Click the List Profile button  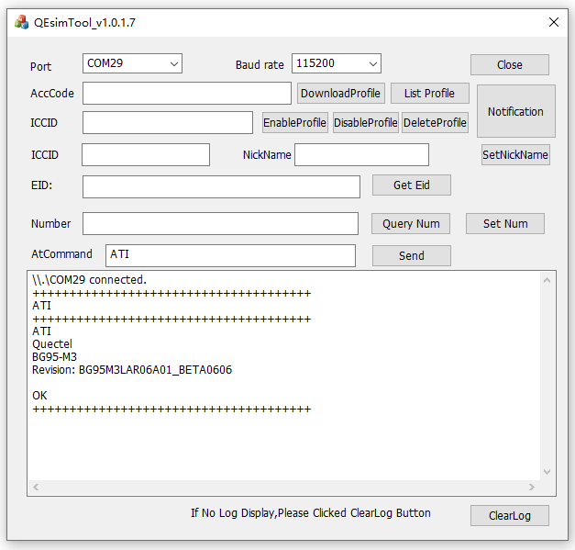[429, 94]
